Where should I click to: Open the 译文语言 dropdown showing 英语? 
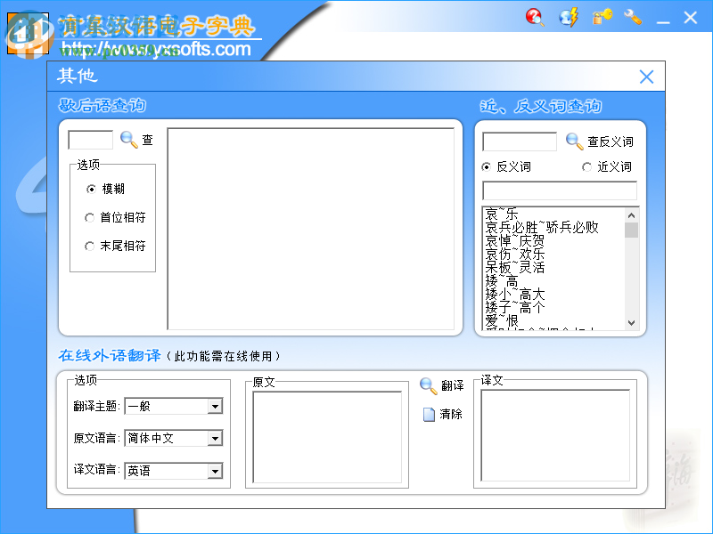point(216,470)
